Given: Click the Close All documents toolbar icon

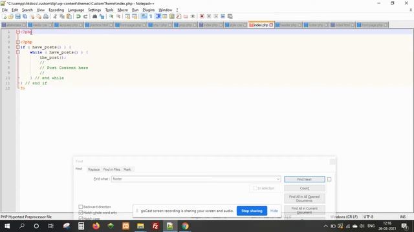Looking at the screenshot, I should coord(39,17).
